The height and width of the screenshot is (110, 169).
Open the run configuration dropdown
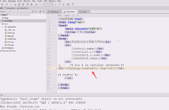pos(48,4)
